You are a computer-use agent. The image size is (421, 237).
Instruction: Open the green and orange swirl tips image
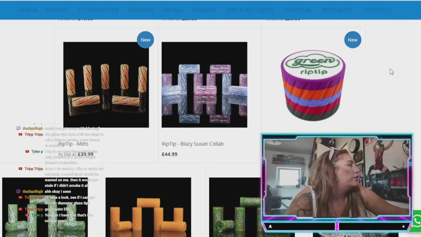[x=235, y=207]
